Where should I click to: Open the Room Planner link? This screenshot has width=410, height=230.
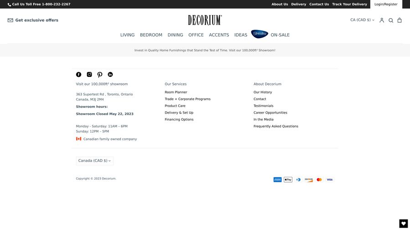click(x=176, y=92)
